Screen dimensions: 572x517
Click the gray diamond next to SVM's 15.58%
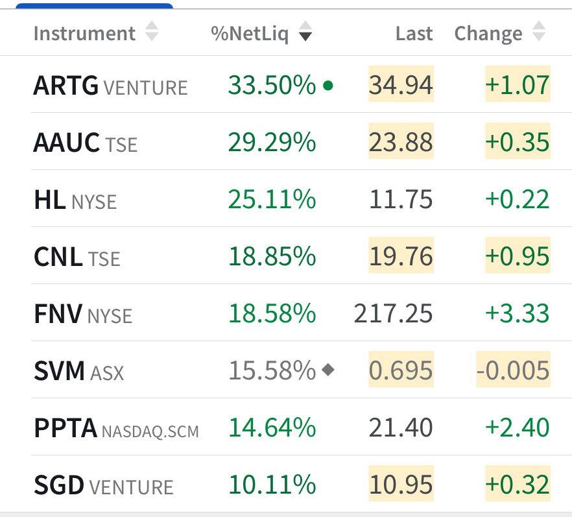point(328,370)
